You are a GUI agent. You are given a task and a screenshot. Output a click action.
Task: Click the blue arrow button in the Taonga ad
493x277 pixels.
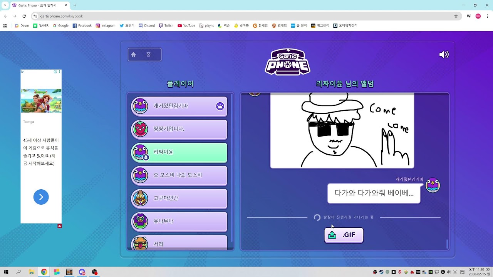coord(41,197)
